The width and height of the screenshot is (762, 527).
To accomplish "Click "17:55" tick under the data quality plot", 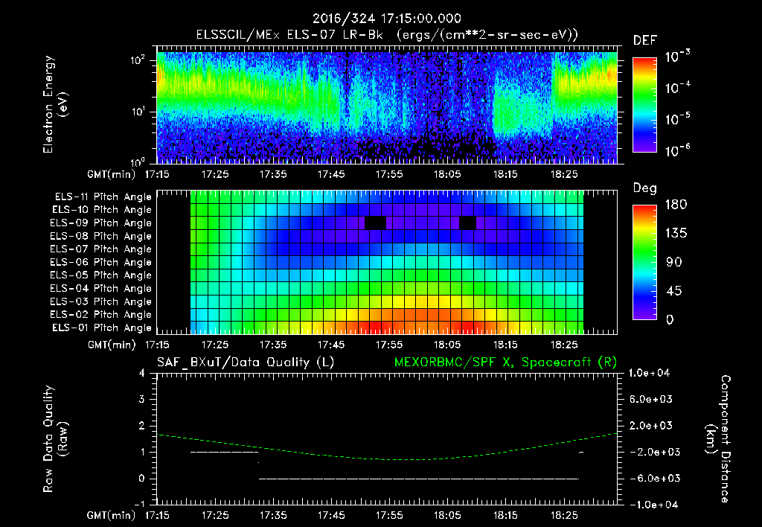I will coord(389,515).
